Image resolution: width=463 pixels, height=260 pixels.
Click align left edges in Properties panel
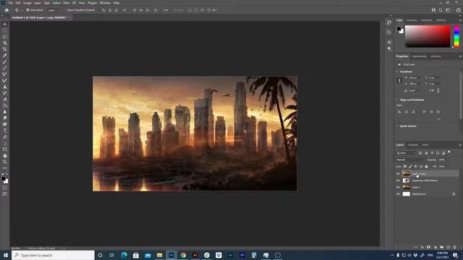[x=399, y=112]
